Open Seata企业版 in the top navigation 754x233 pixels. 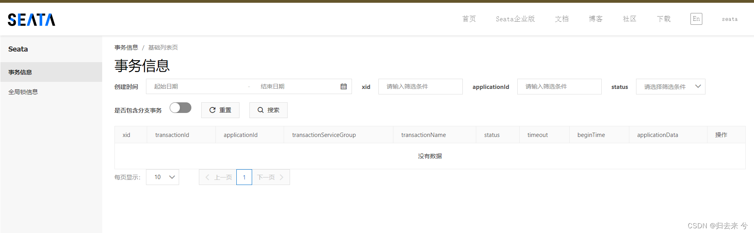515,19
